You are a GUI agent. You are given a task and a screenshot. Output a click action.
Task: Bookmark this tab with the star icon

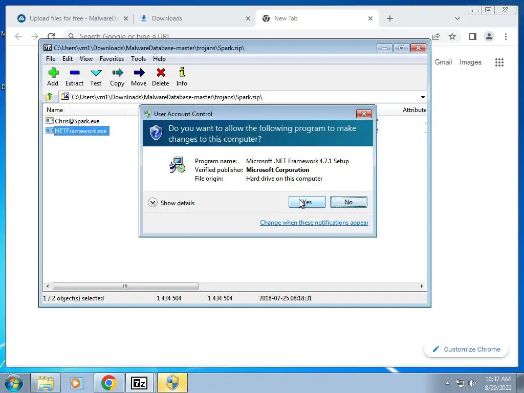point(452,36)
